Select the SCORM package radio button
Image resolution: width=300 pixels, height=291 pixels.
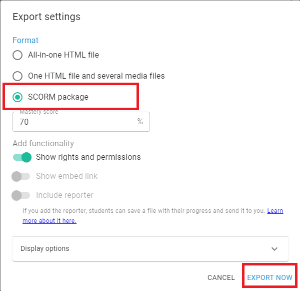(17, 97)
